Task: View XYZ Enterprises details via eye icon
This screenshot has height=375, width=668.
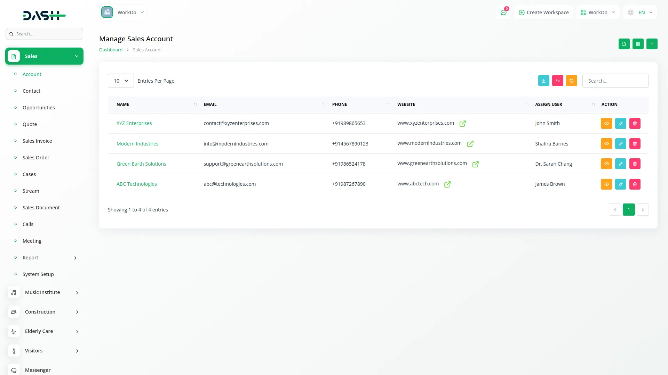Action: tap(606, 124)
